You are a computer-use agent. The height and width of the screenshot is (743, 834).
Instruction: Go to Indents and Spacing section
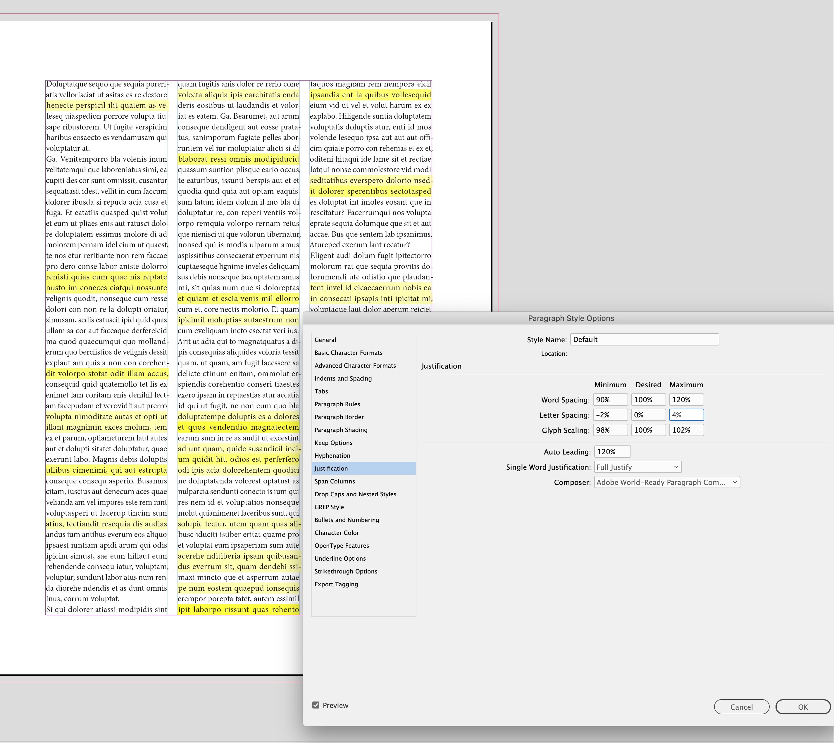[343, 379]
